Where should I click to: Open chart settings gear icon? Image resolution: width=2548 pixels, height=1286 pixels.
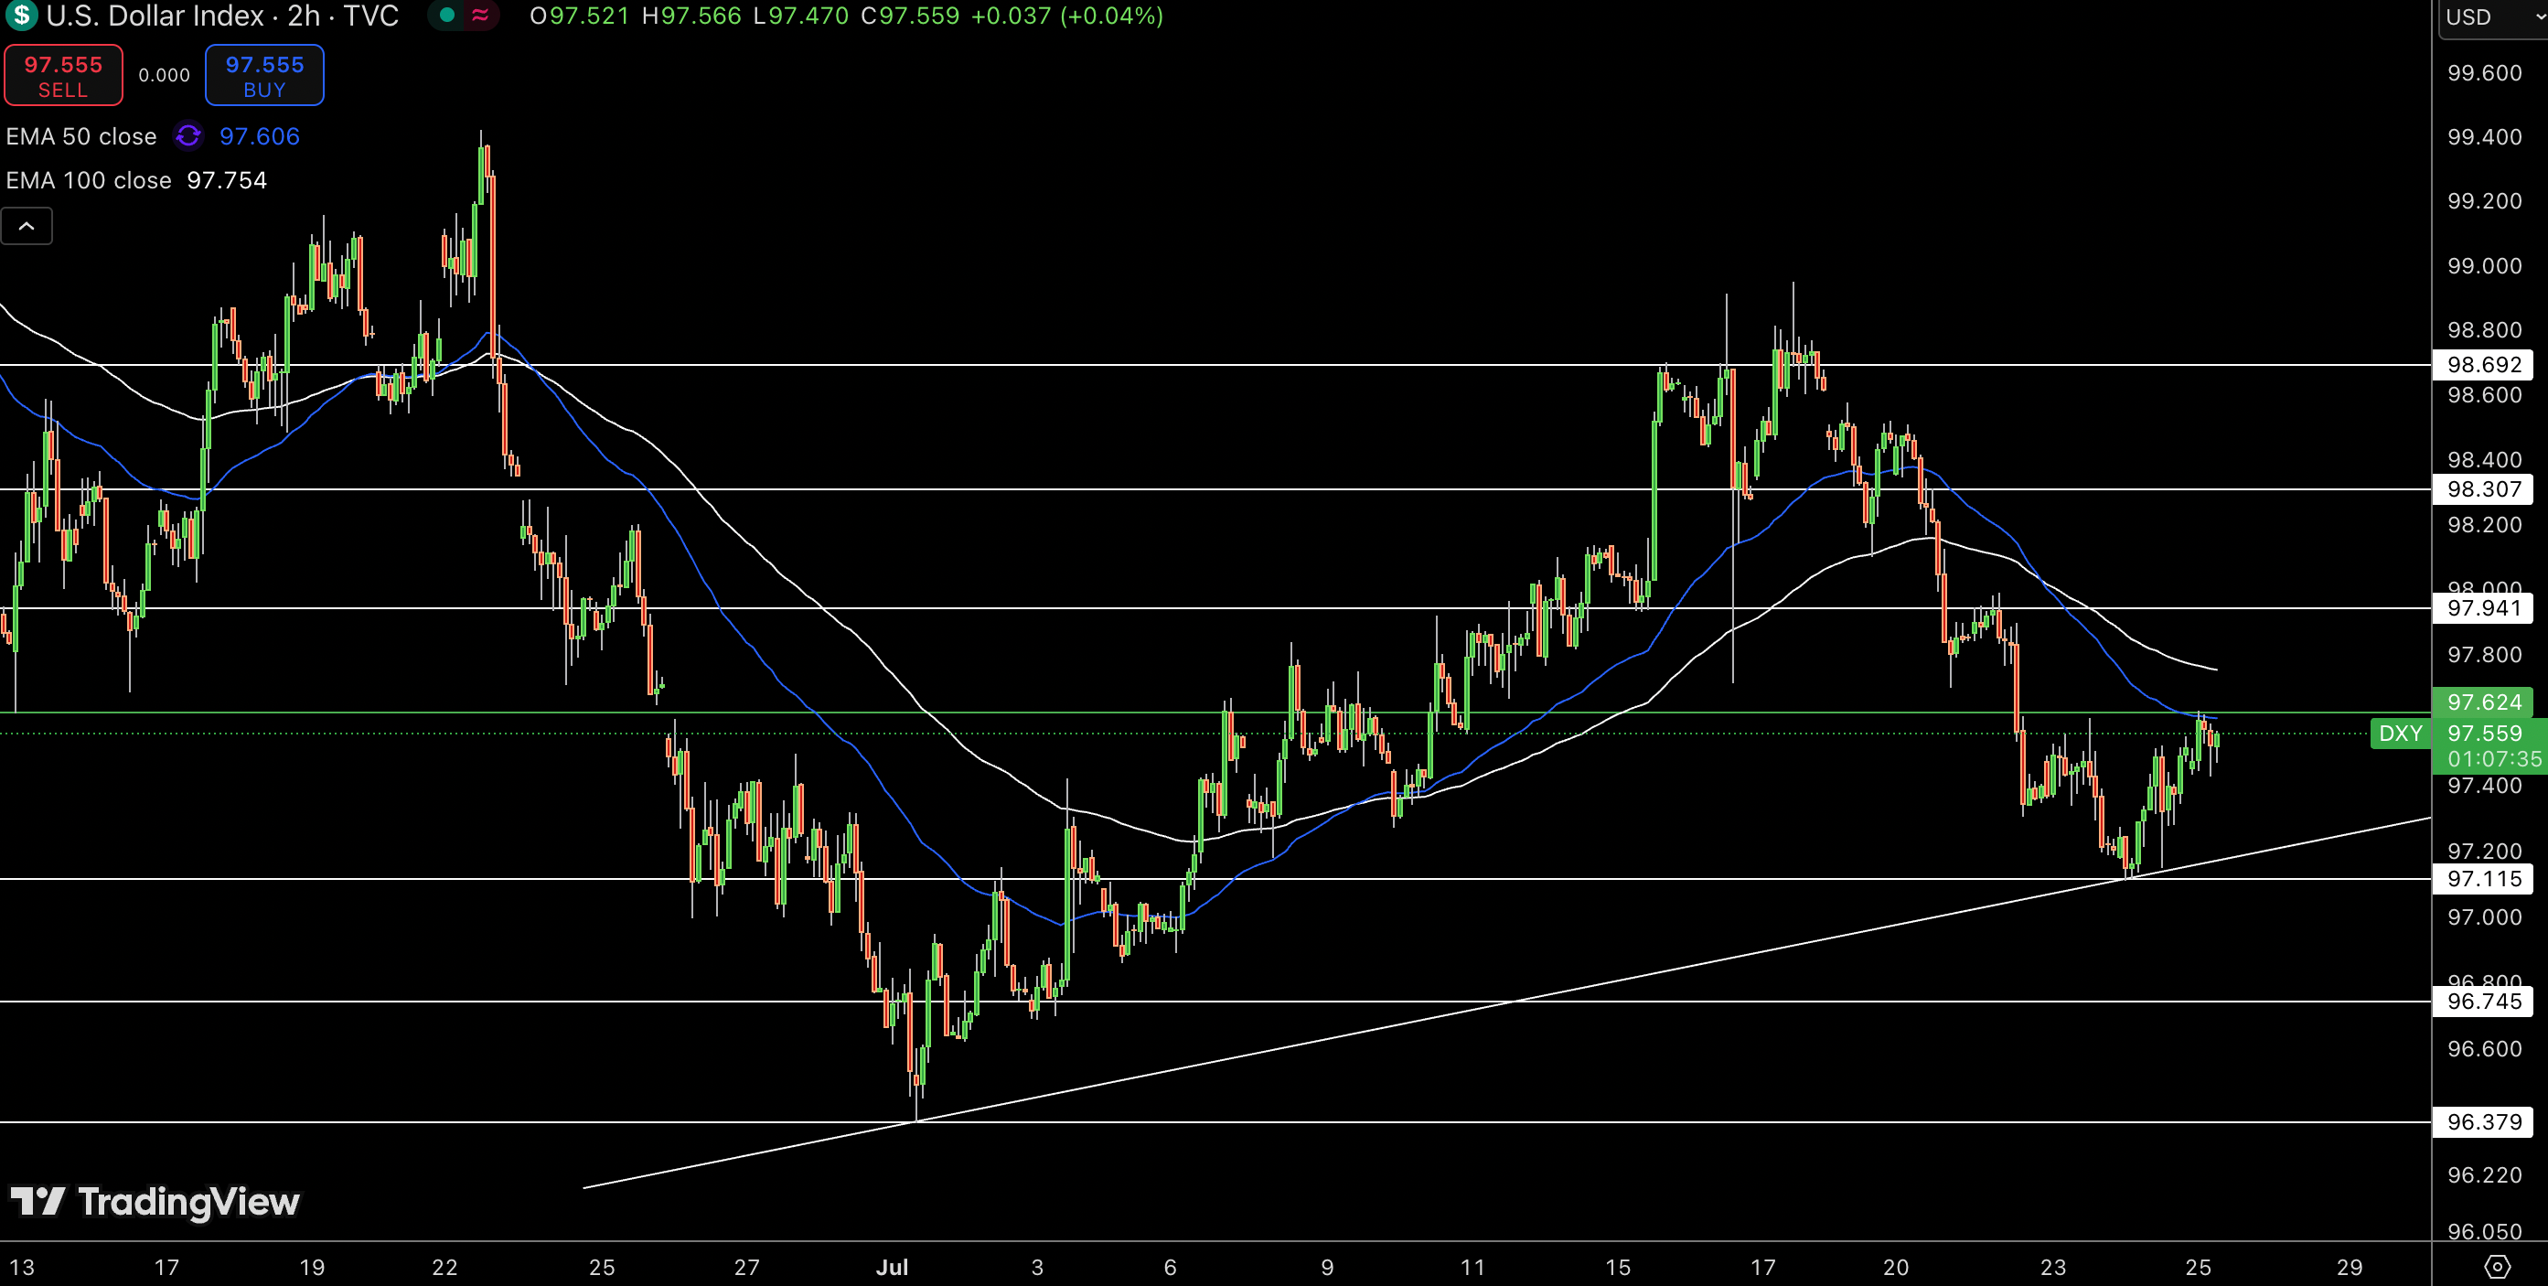pos(2498,1267)
